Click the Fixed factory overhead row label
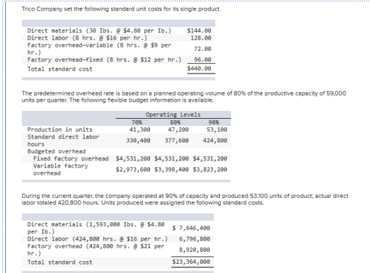Viewport: 370px width, 273px height. pos(71,159)
